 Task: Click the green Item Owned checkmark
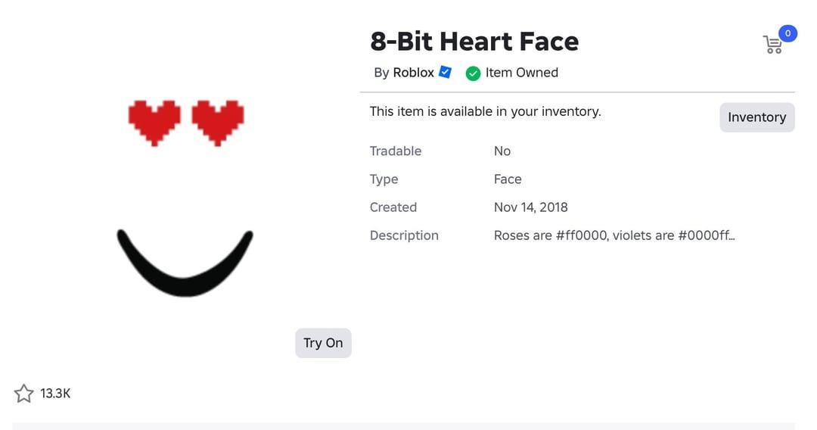(x=473, y=73)
